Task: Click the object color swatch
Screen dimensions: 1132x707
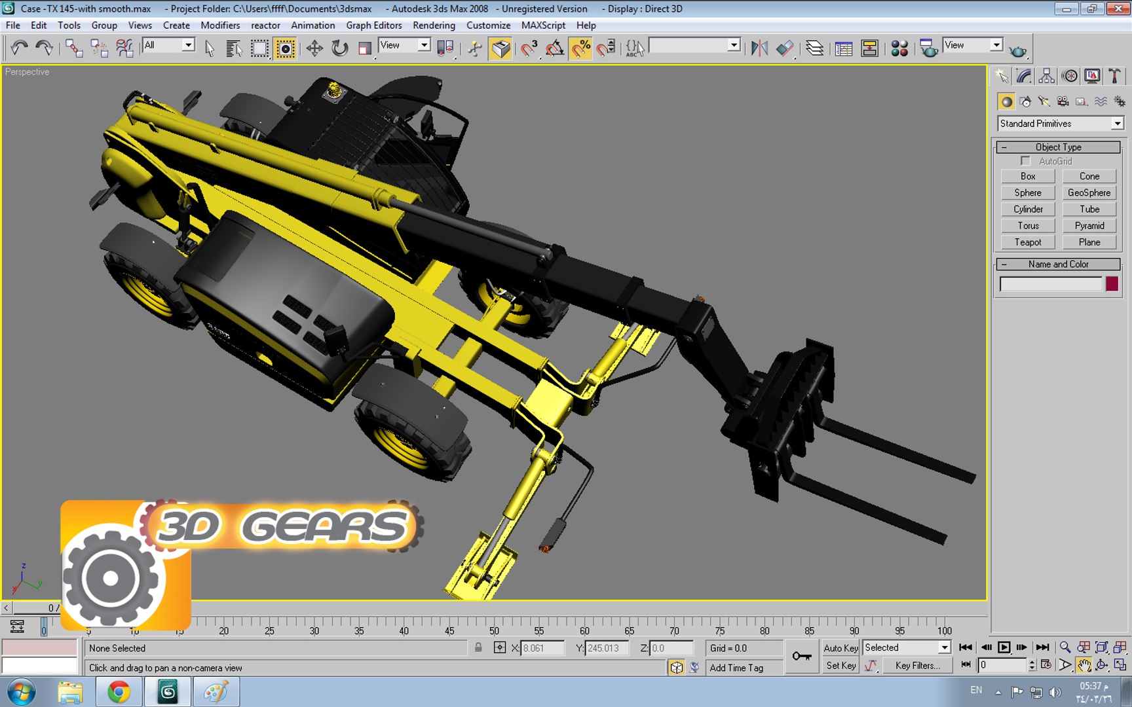Action: pos(1112,284)
